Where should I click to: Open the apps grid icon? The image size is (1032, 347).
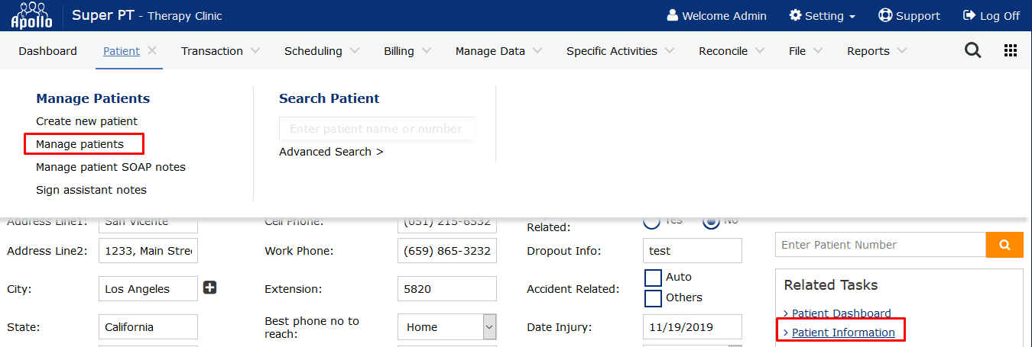point(1010,51)
